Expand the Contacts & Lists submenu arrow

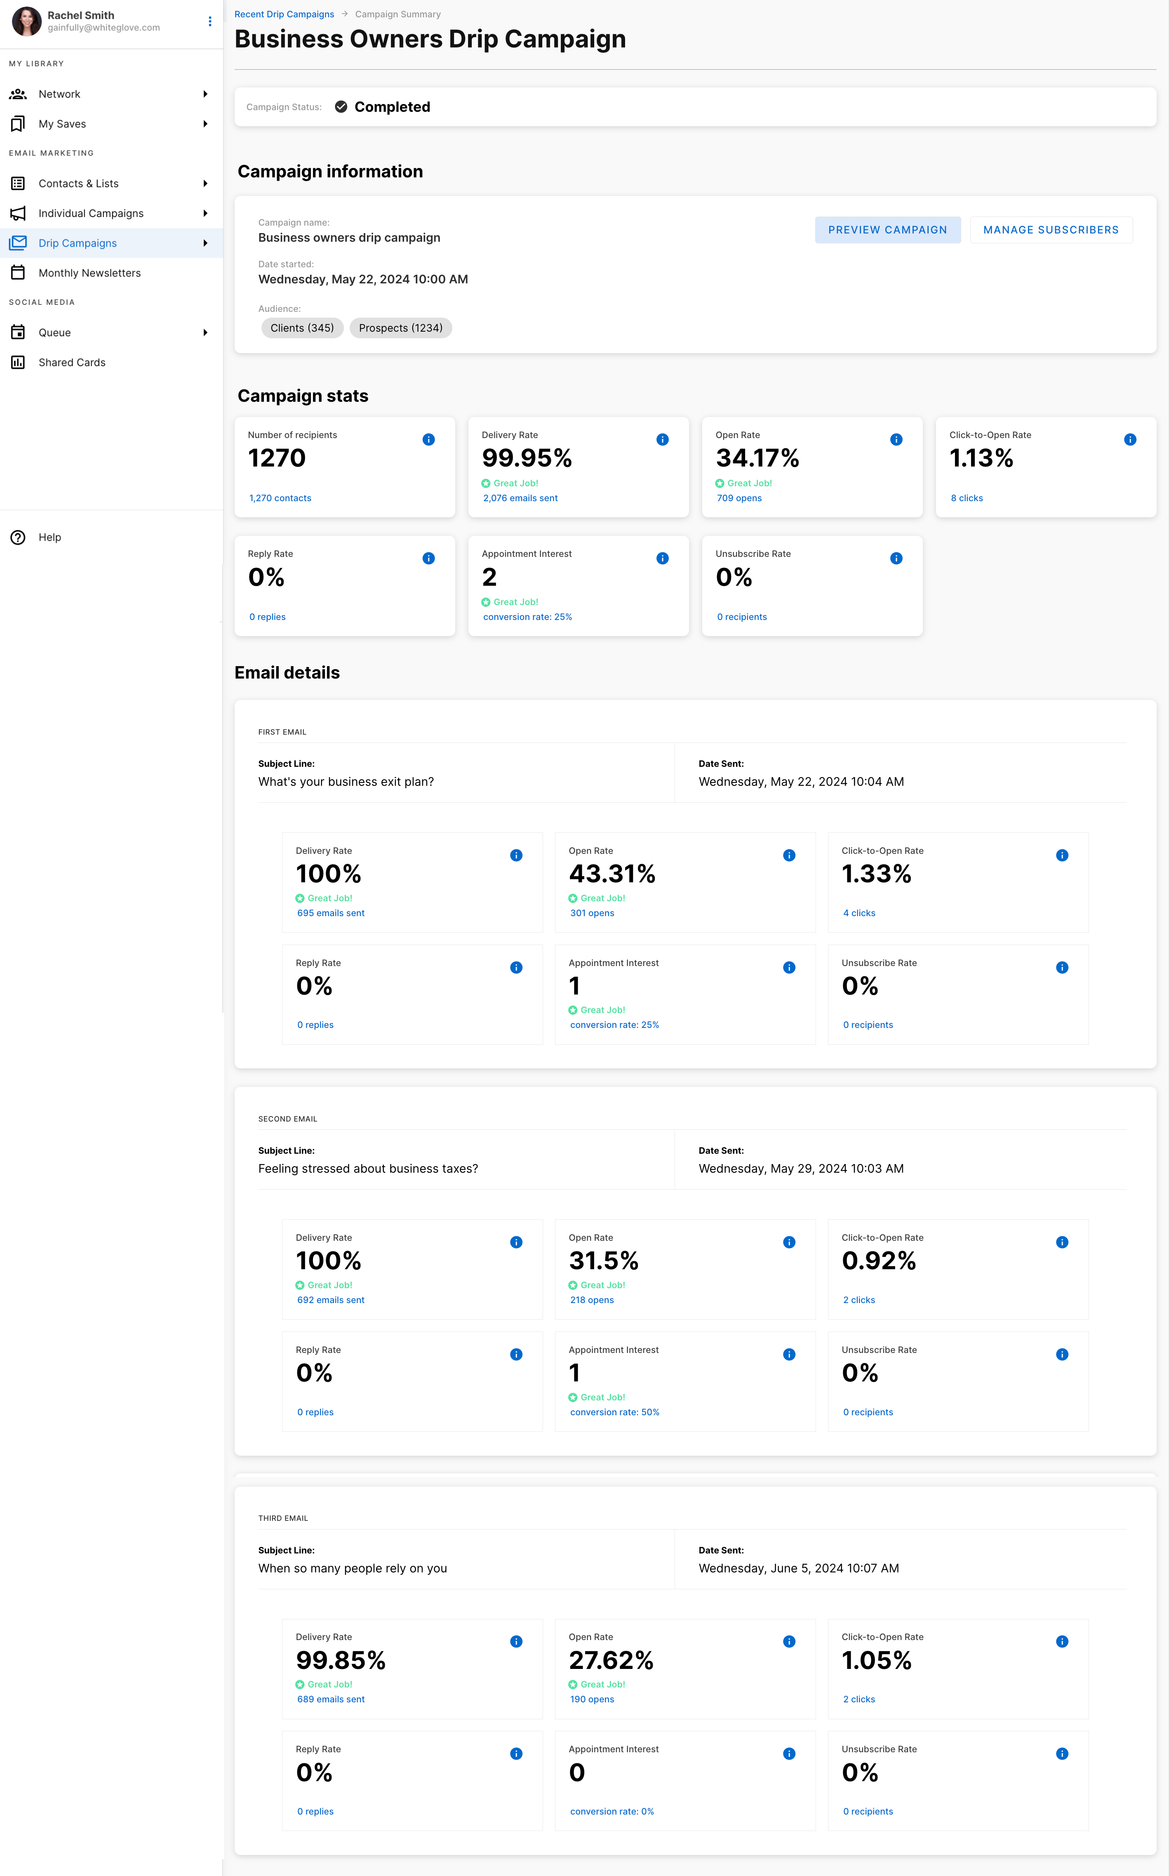(205, 184)
